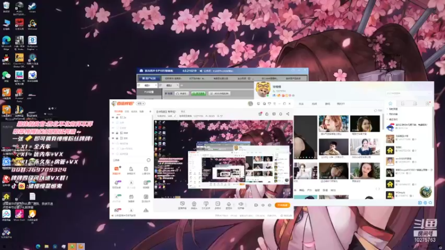Click the orange highlighted tool in the streaming tool grid
The image size is (445, 250).
coord(116,169)
